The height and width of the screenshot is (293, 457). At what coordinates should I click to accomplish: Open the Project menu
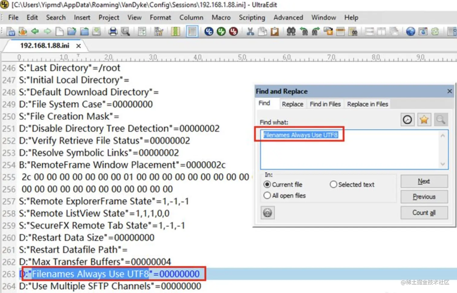[x=109, y=18]
